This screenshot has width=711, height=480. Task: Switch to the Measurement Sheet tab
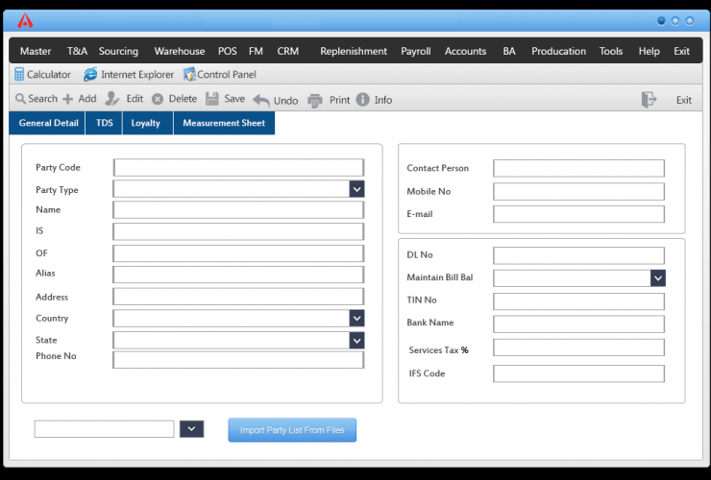coord(224,123)
